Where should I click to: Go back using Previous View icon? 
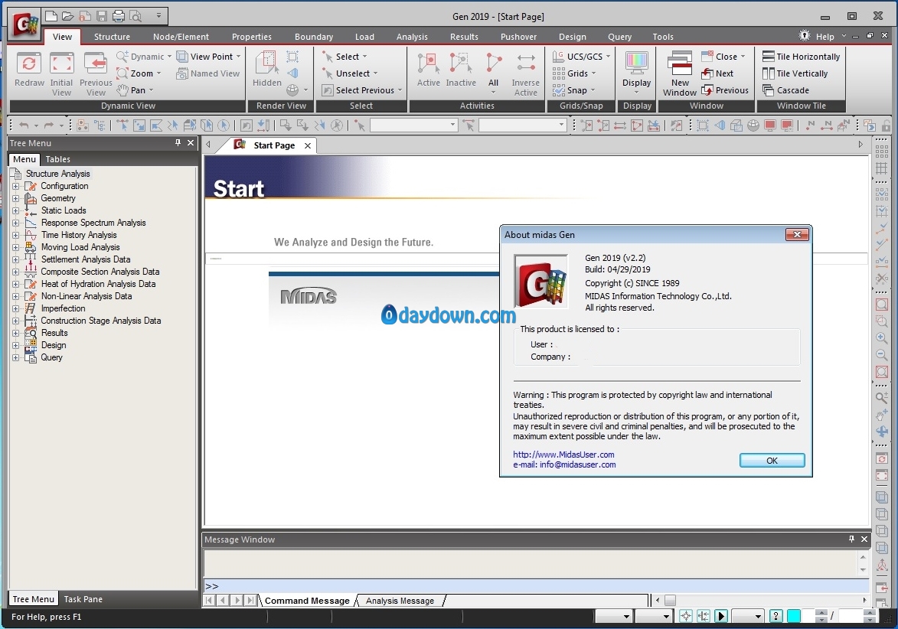96,73
